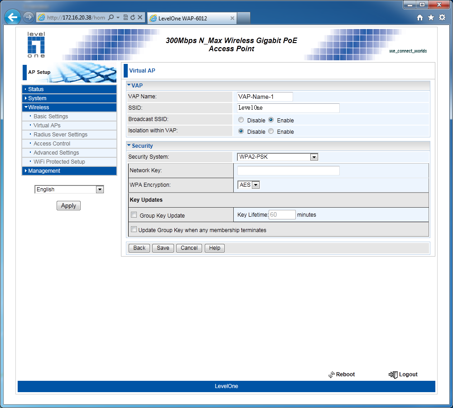Click the LevelOne footer text
The image size is (453, 408).
pyautogui.click(x=226, y=386)
